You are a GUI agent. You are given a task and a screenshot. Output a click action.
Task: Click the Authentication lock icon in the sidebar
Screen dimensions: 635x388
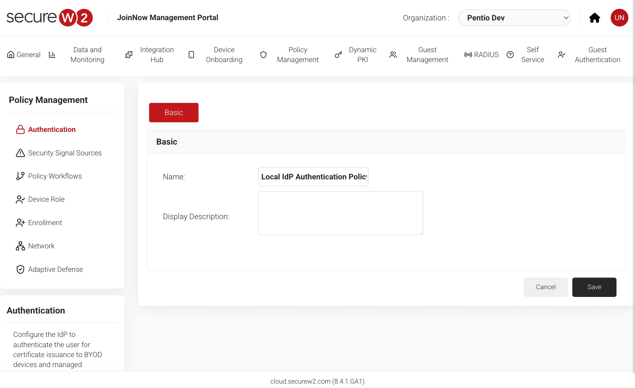coord(20,129)
